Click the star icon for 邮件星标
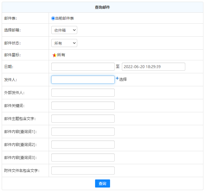206x193 pixels. click(54, 55)
